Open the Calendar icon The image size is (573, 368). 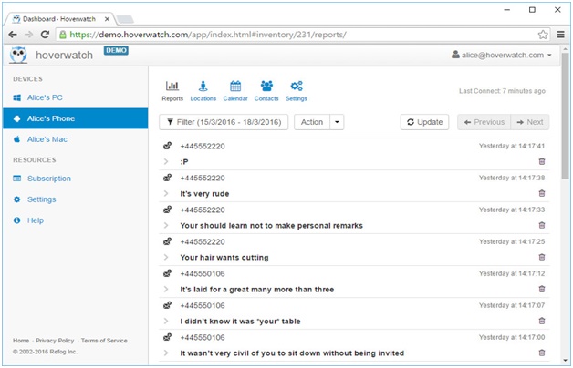(x=235, y=86)
